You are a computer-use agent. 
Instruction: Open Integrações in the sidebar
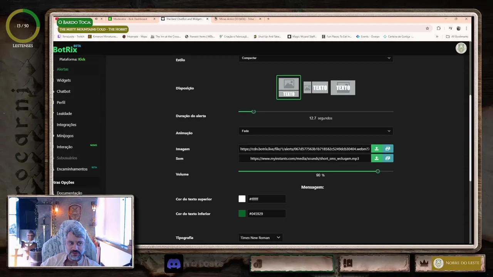point(66,125)
